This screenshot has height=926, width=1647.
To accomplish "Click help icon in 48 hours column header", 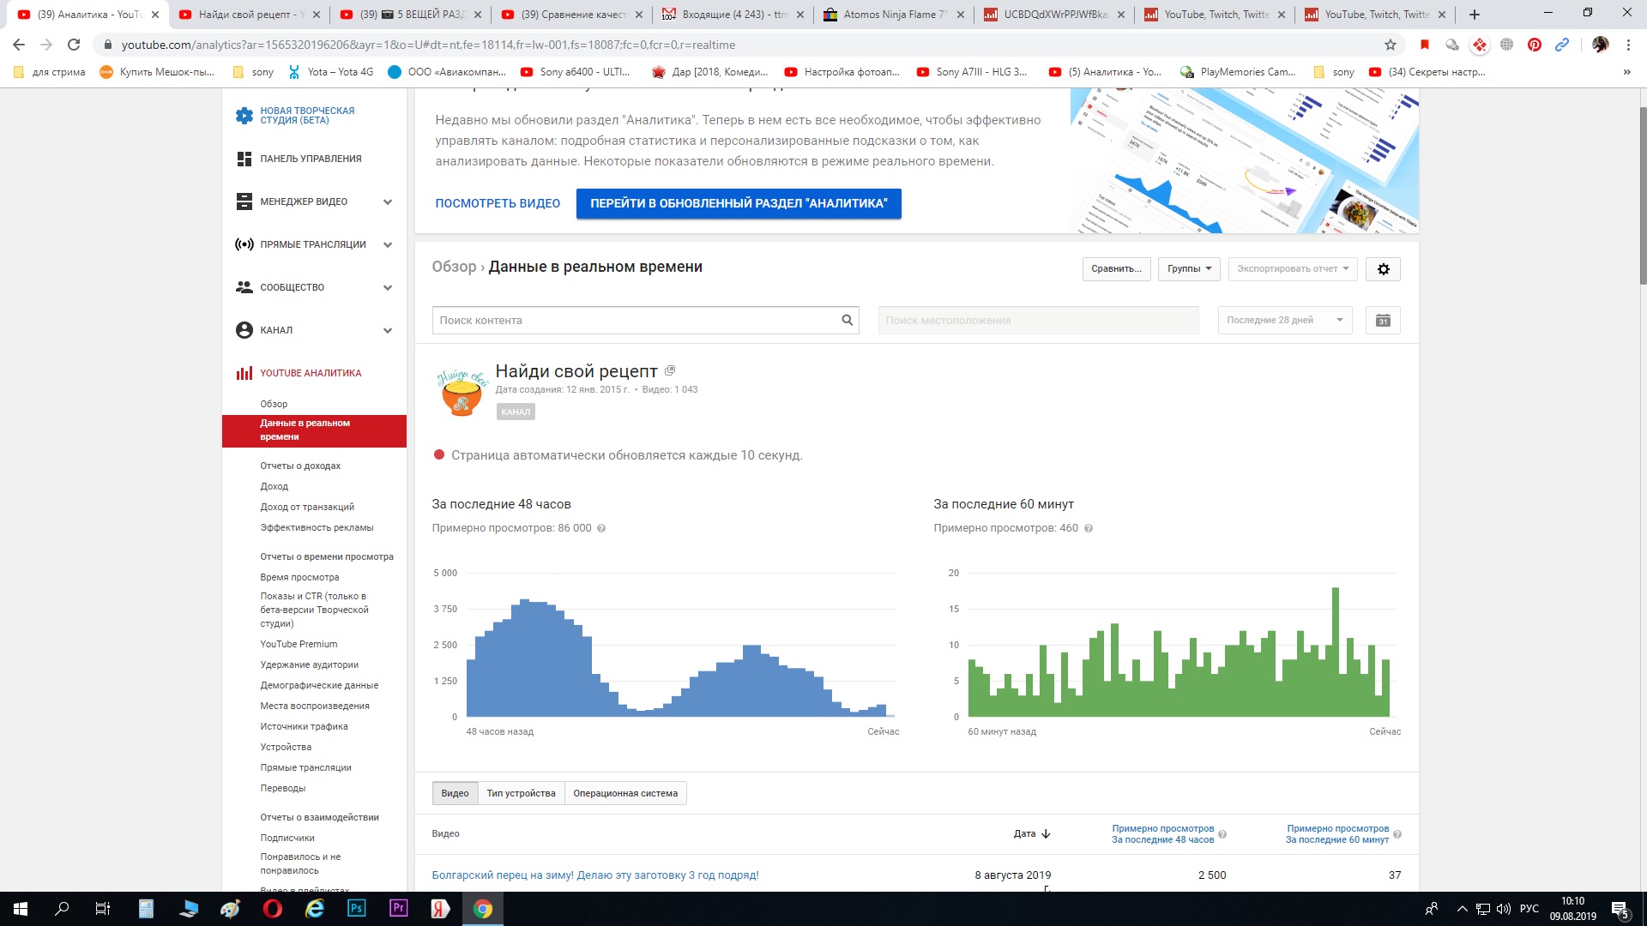I will click(x=1222, y=834).
